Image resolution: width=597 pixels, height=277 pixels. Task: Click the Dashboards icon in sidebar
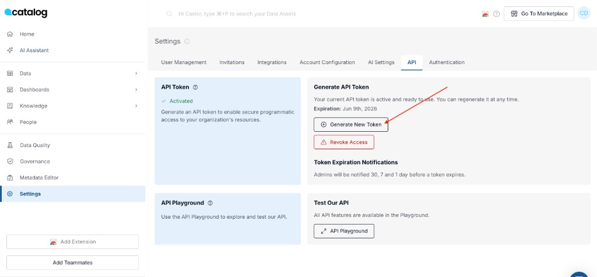10,90
